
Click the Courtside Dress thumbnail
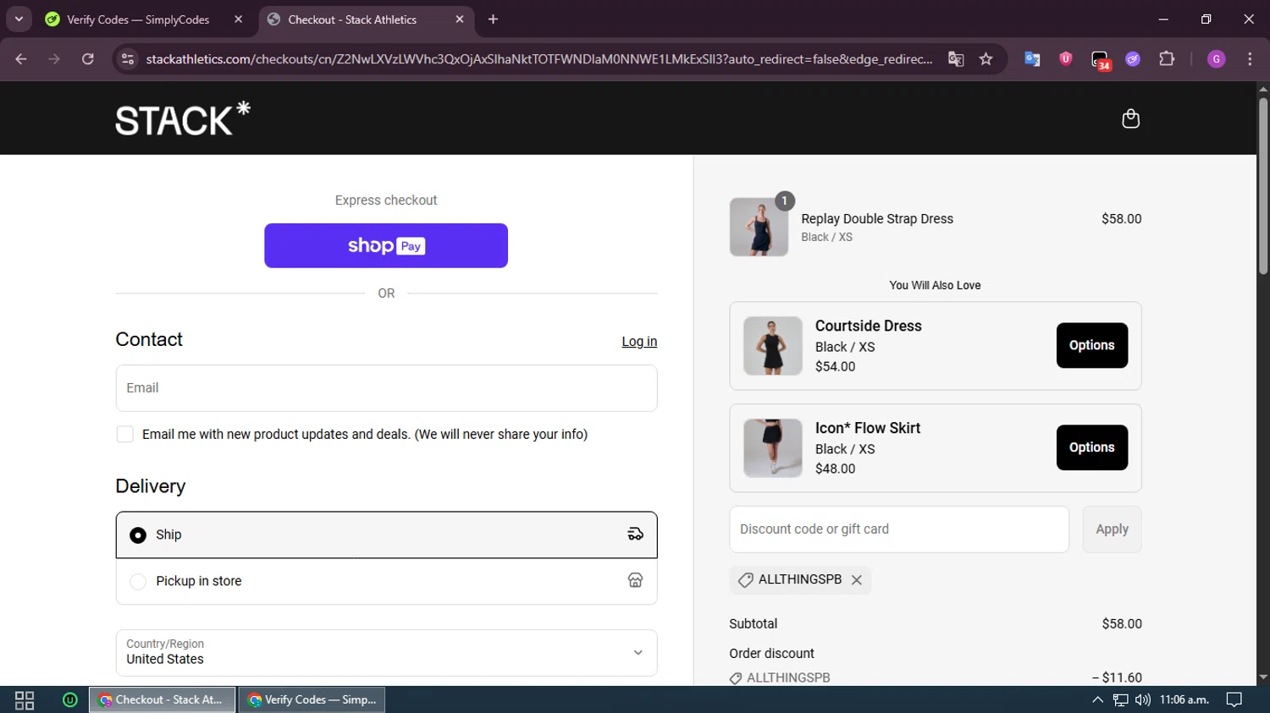point(772,346)
